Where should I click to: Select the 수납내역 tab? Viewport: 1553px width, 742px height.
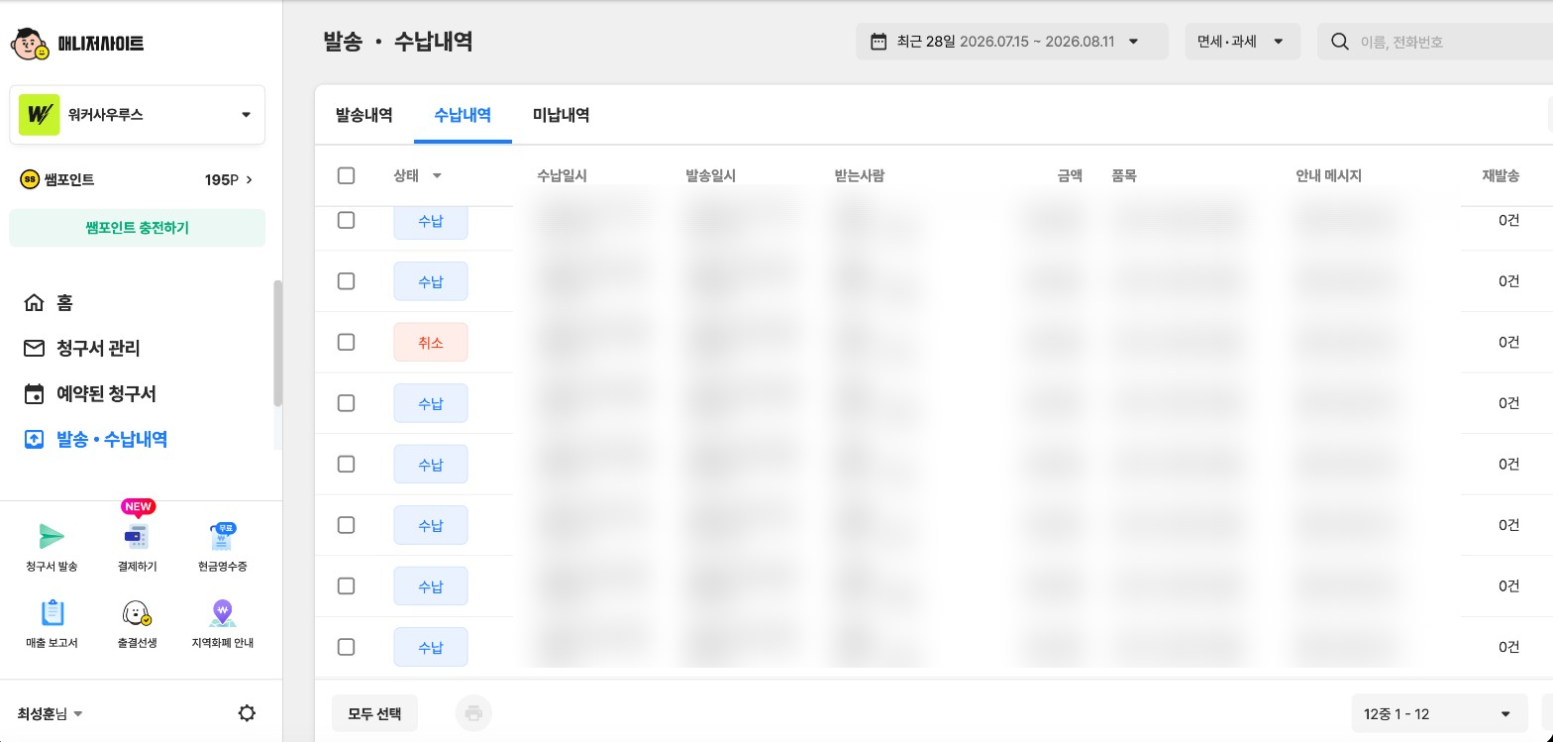(x=463, y=115)
